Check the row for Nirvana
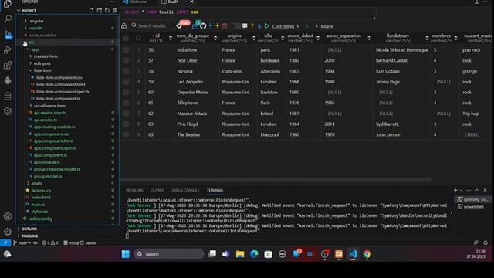Viewport: 494px width, 278px height. pyautogui.click(x=127, y=71)
